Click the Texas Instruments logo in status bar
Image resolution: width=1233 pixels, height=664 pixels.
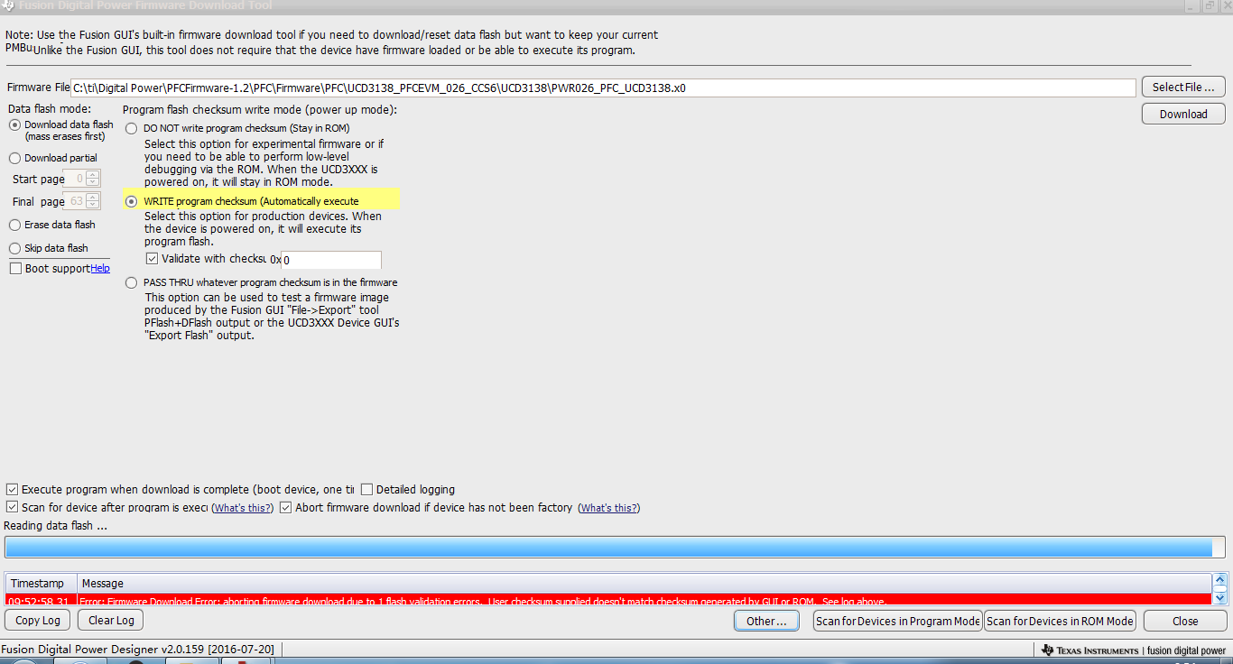[x=1090, y=650]
